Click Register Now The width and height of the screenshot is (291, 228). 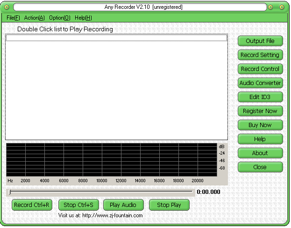tap(260, 111)
